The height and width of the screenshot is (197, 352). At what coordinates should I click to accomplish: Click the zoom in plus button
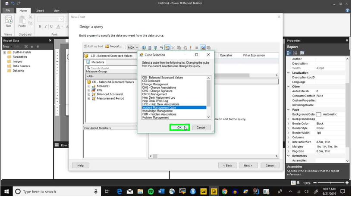pos(347,183)
